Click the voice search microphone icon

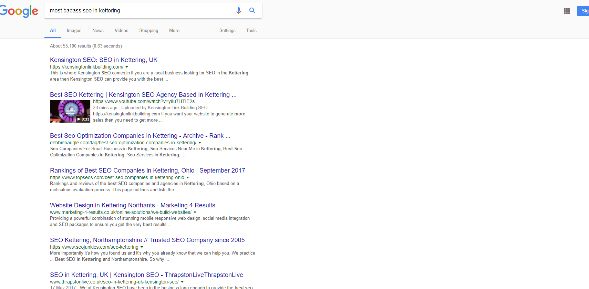click(x=238, y=11)
